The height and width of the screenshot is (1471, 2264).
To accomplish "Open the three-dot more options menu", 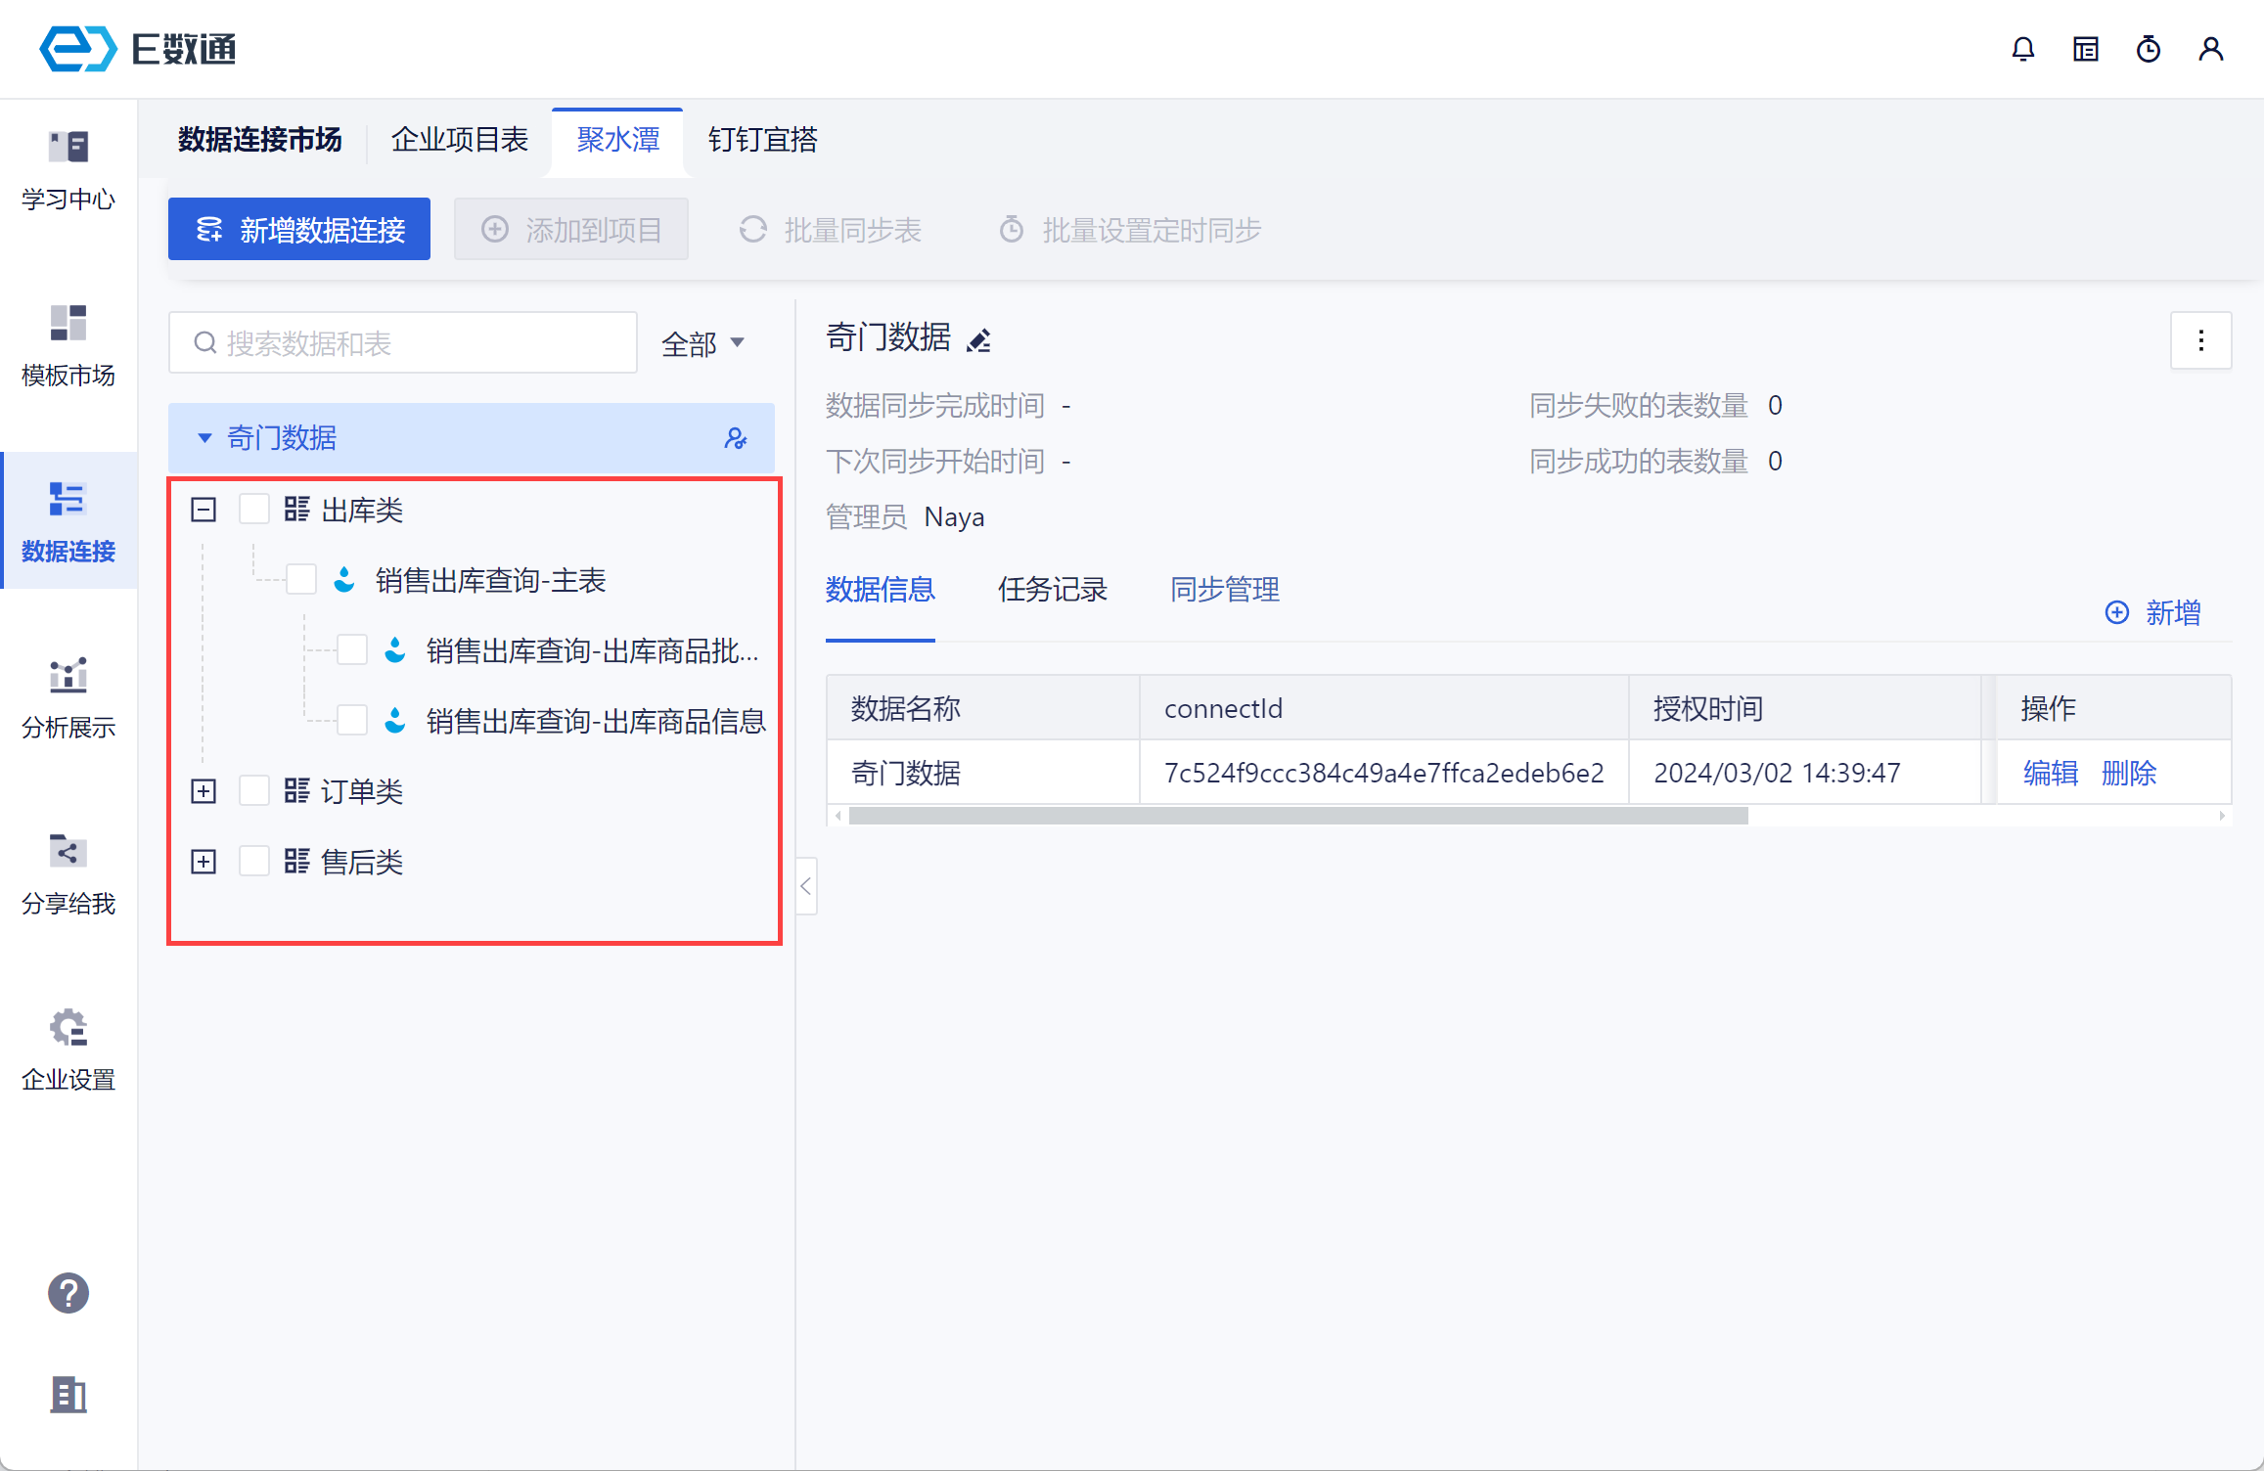I will (x=2200, y=340).
